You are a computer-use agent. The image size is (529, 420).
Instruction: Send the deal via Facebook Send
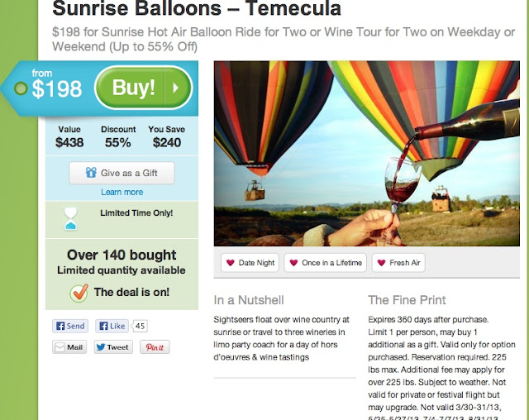70,326
